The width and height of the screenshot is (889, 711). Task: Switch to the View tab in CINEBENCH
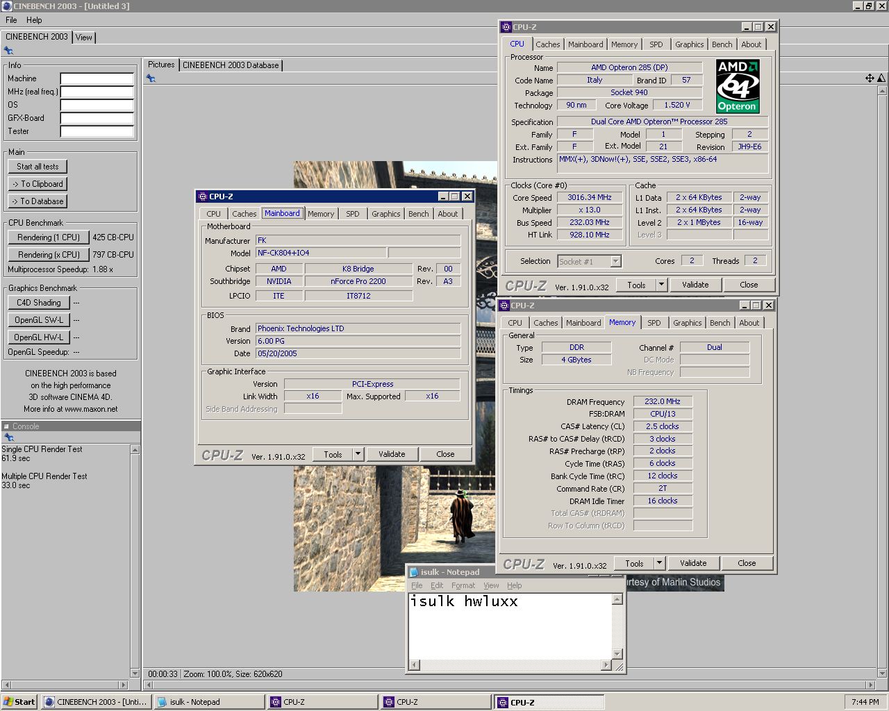point(84,37)
